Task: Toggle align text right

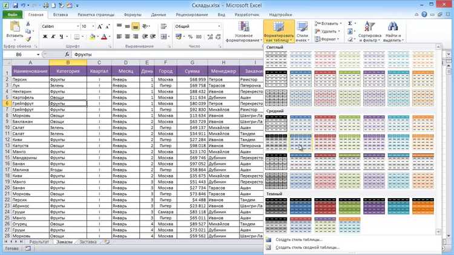Action: pyautogui.click(x=135, y=36)
